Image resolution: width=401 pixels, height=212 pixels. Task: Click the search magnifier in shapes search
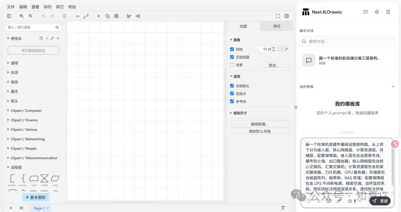(57, 27)
